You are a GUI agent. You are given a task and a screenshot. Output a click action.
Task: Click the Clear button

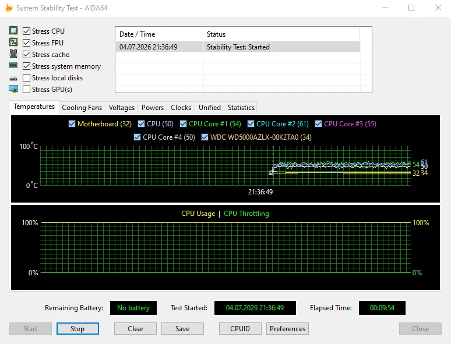(x=135, y=328)
